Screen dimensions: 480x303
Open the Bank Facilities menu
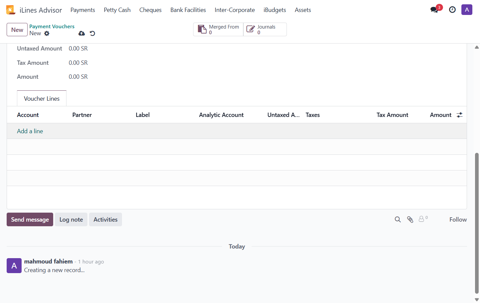pyautogui.click(x=188, y=10)
